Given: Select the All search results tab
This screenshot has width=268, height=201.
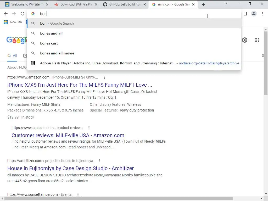Looking at the screenshot, I should [x=12, y=55].
